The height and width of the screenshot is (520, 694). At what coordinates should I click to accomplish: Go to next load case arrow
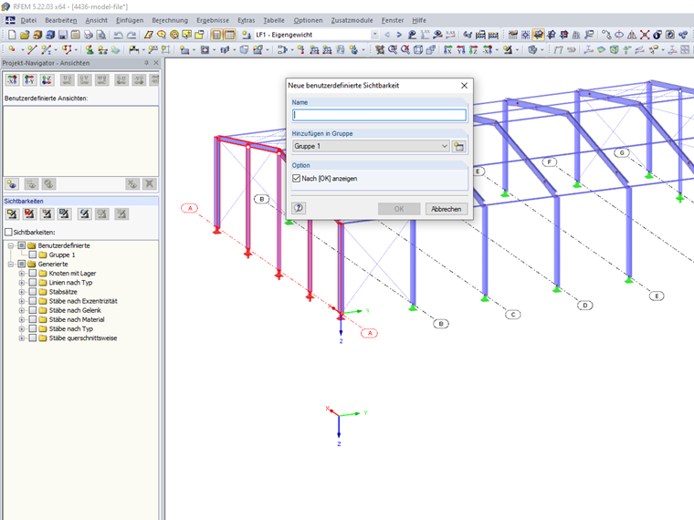pyautogui.click(x=399, y=35)
